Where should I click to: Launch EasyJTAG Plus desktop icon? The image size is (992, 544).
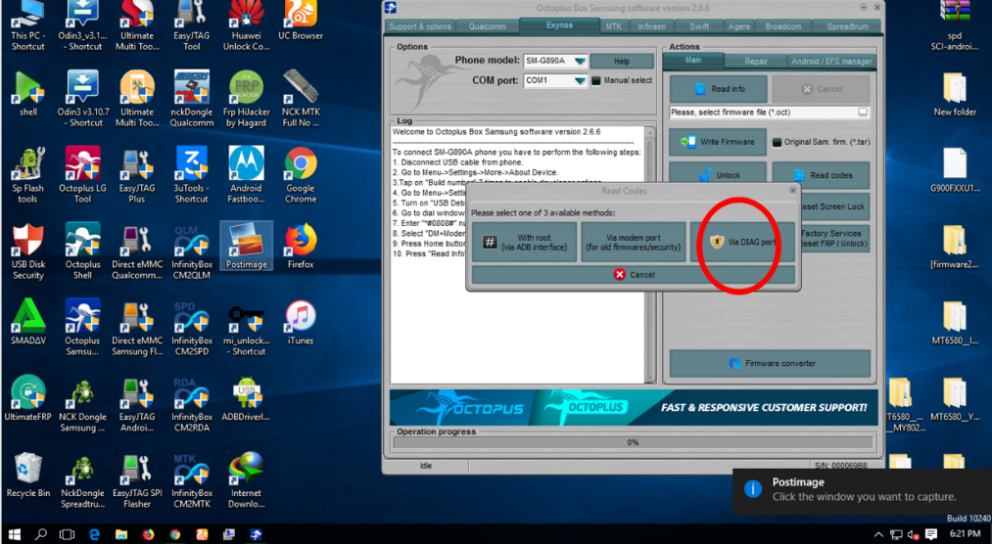click(137, 175)
